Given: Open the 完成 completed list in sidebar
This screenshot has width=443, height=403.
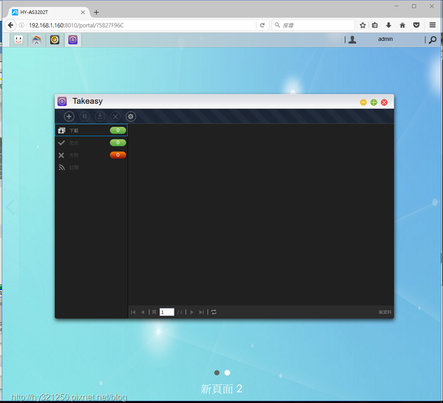Looking at the screenshot, I should (x=91, y=143).
